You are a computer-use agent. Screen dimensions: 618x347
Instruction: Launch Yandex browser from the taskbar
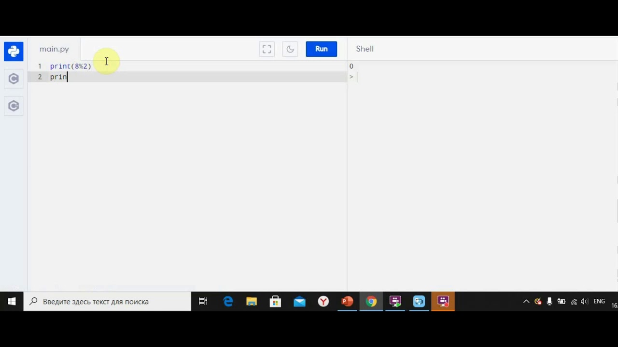(323, 302)
